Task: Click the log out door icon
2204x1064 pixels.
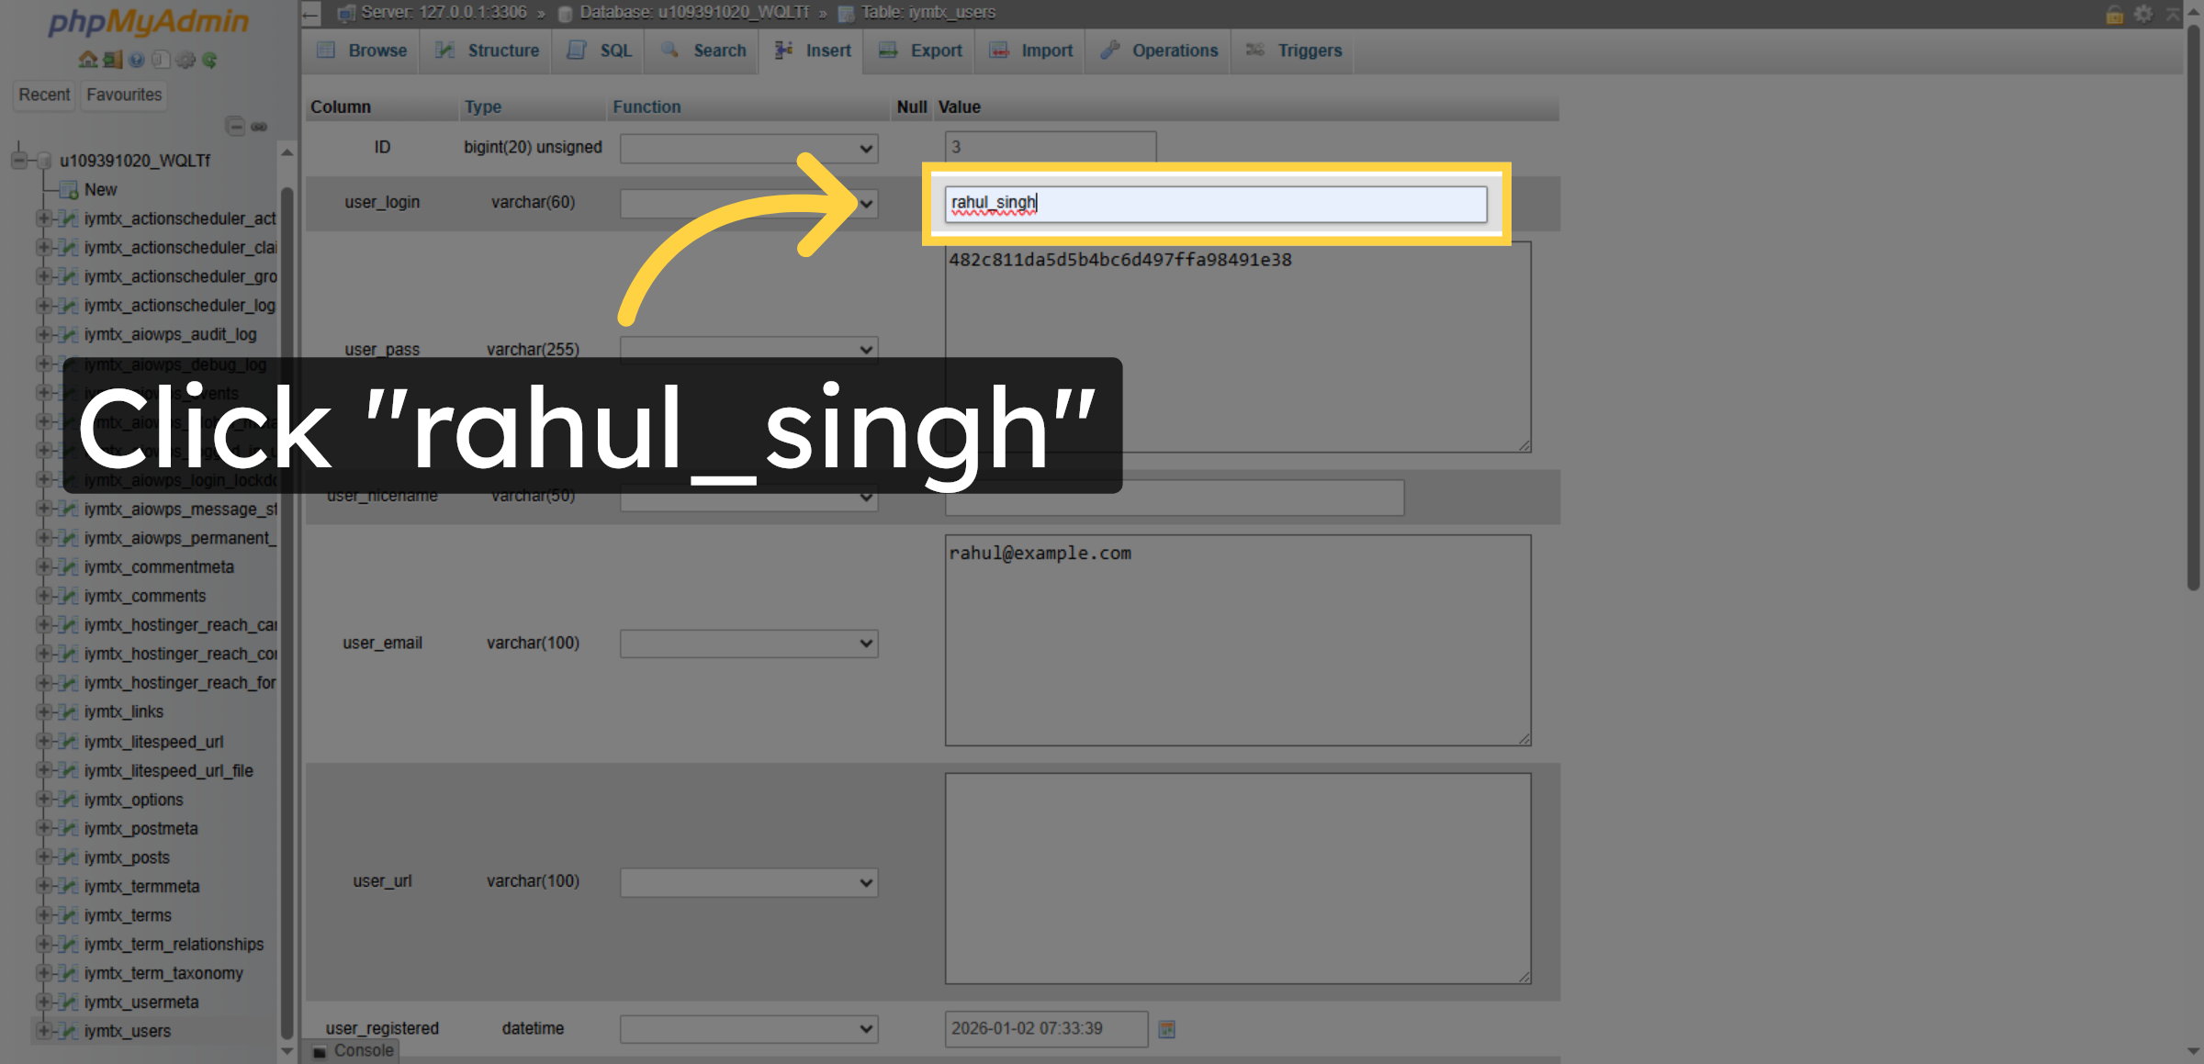Action: coord(112,60)
